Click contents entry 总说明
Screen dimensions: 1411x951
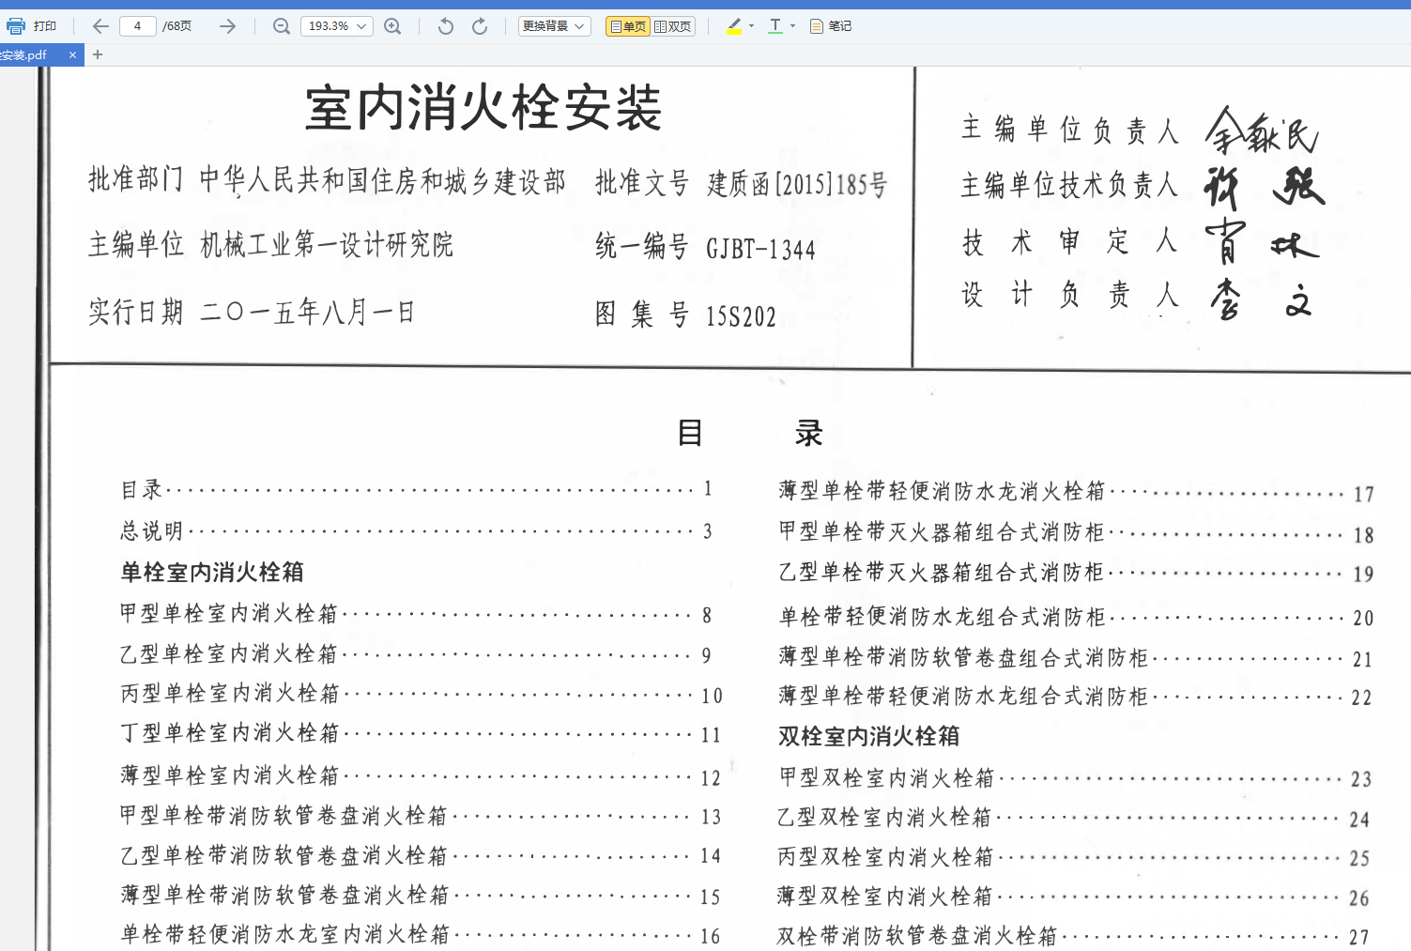click(416, 531)
